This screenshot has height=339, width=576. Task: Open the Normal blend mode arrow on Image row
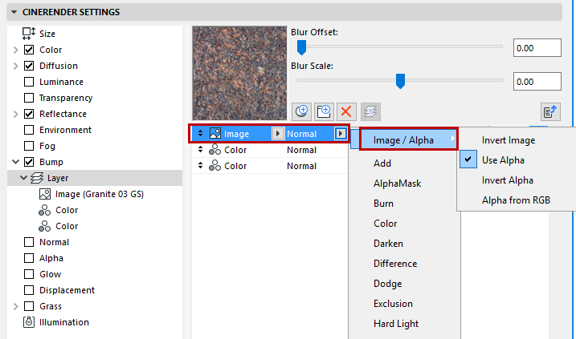pos(341,134)
